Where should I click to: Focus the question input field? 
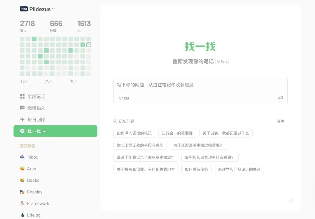point(200,91)
